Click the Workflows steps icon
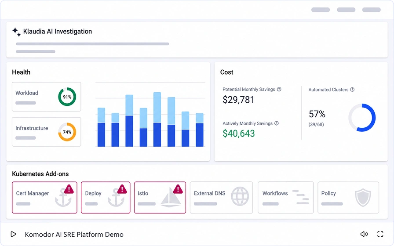 click(300, 197)
